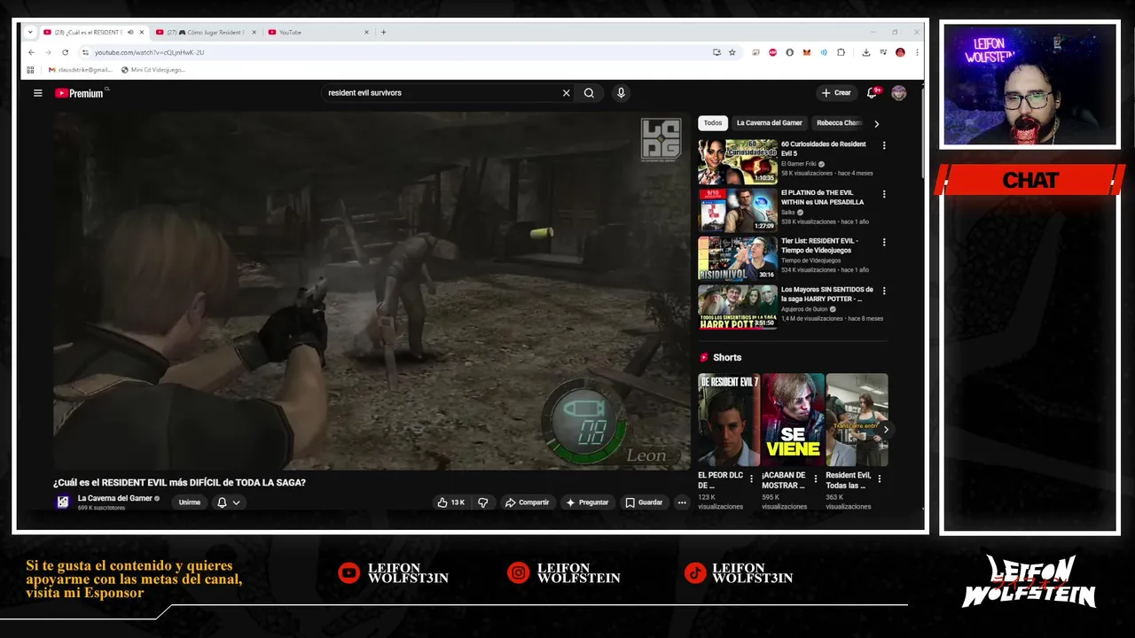Dislike the video with thumbs-down
This screenshot has width=1135, height=638.
pyautogui.click(x=483, y=502)
